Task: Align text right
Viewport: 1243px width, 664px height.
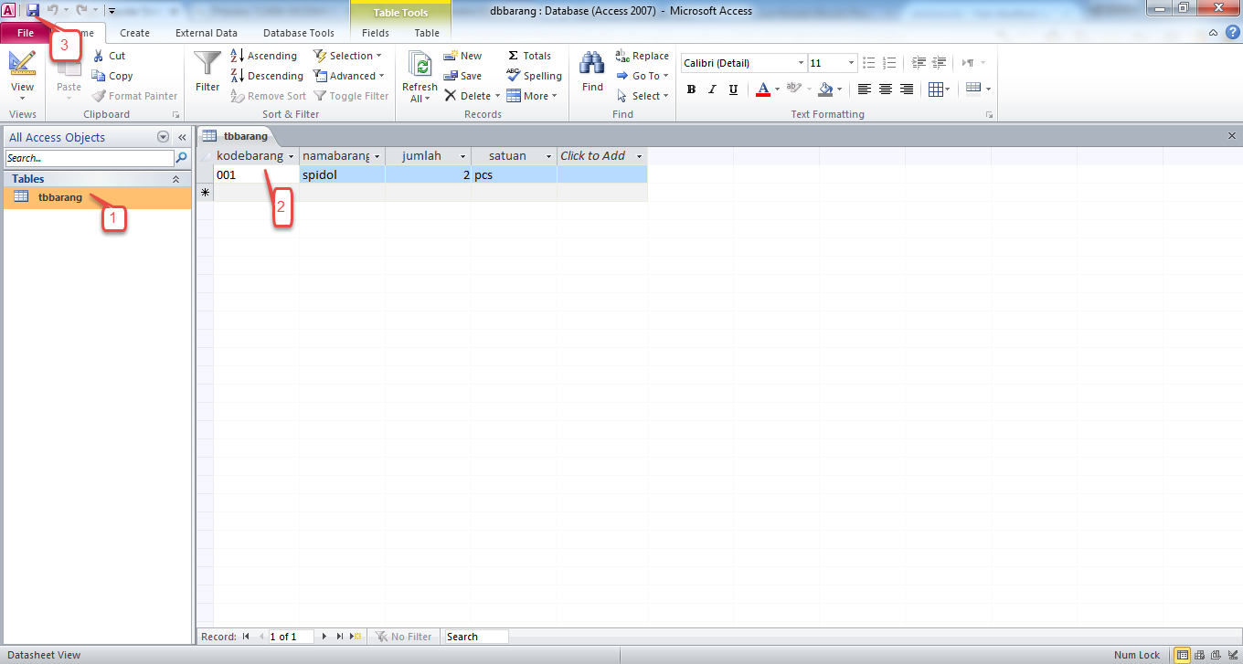Action: (907, 89)
